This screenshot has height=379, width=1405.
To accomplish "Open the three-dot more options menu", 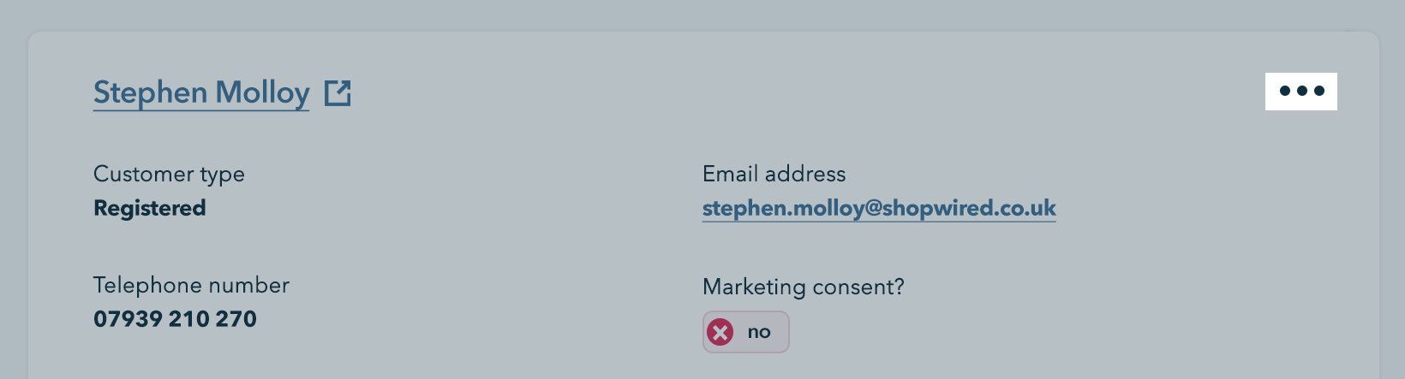I will 1300,91.
